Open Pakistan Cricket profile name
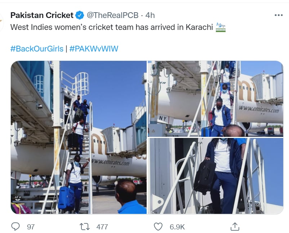The height and width of the screenshot is (233, 289). [42, 15]
